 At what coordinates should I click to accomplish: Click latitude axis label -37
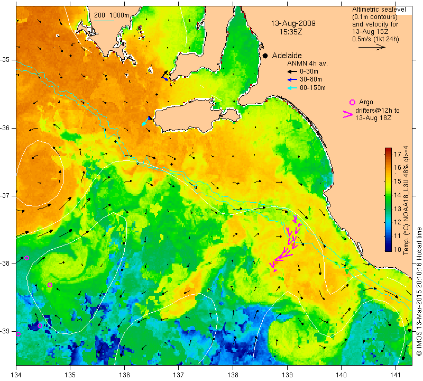[5, 195]
